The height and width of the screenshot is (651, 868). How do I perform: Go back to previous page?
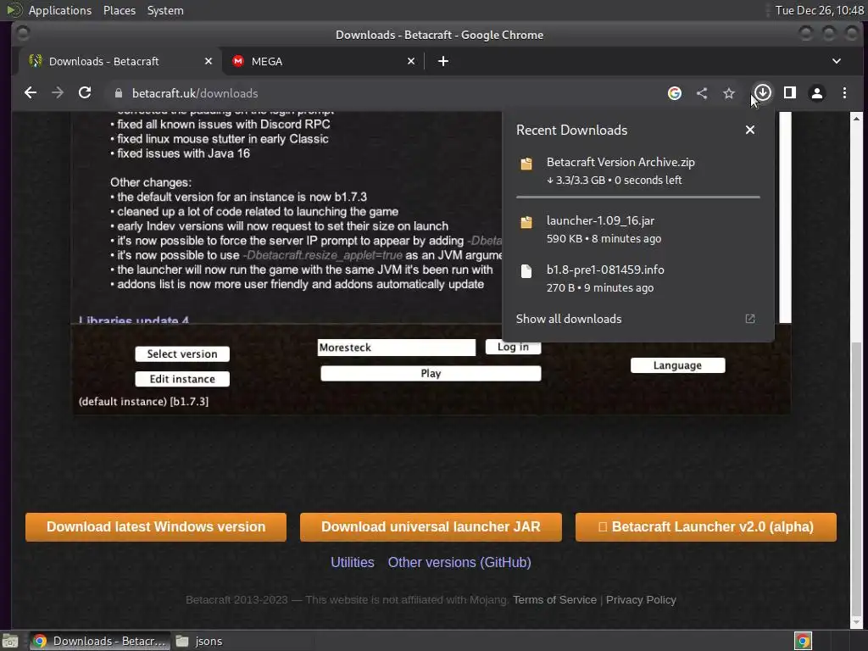(31, 93)
